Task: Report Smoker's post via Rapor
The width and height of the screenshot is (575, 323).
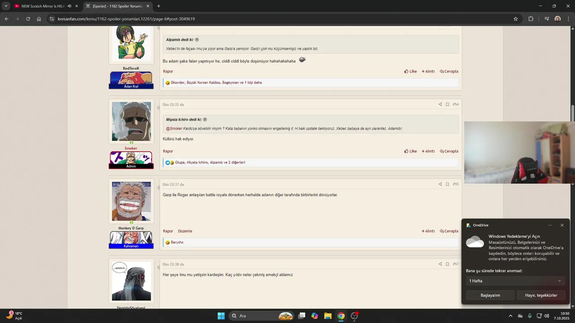Action: [x=168, y=151]
